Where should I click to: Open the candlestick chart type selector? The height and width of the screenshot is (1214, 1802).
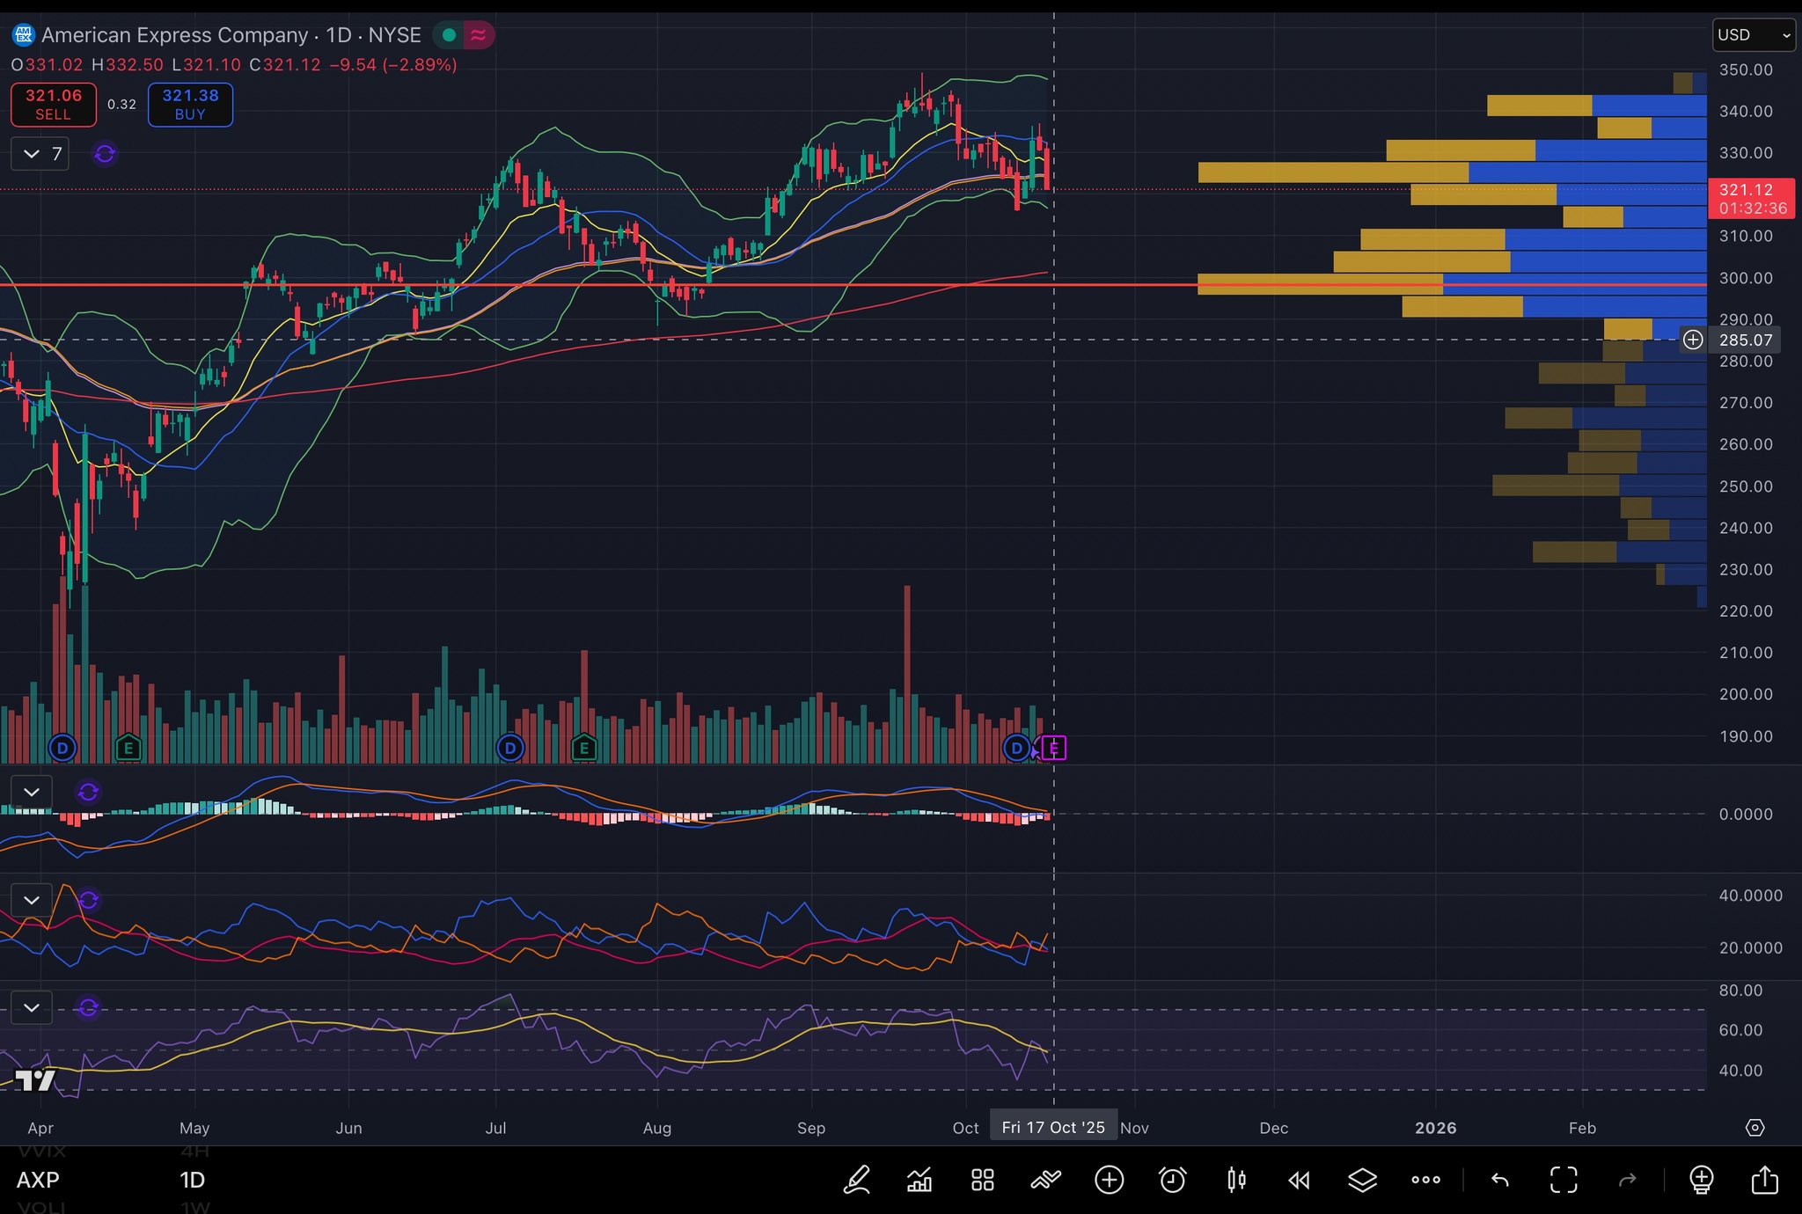coord(1236,1180)
